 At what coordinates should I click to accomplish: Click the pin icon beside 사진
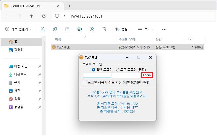click(x=40, y=91)
